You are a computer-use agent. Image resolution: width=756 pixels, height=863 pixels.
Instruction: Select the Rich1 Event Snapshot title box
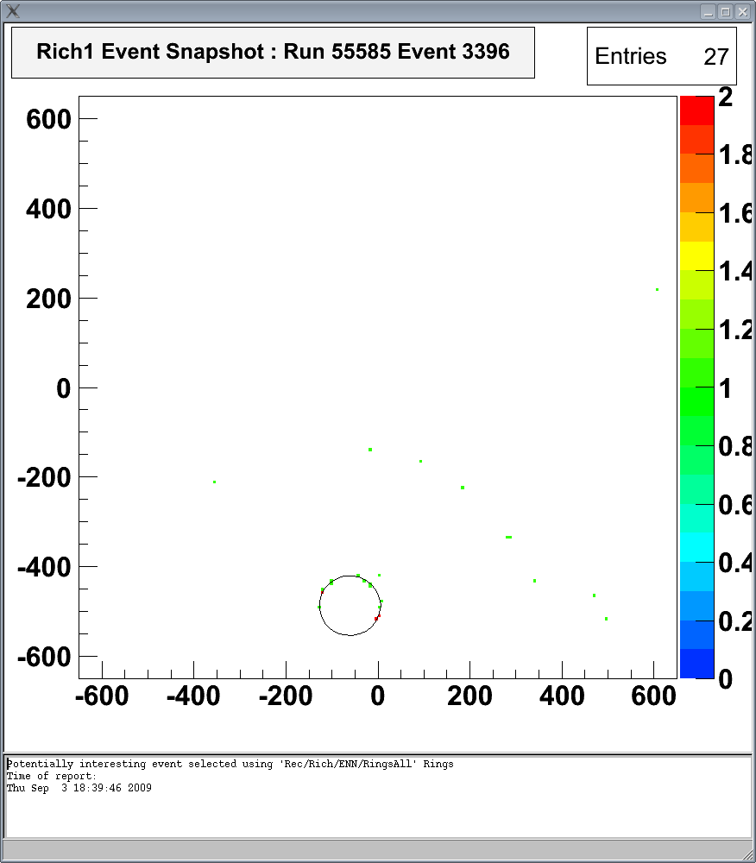pos(273,52)
